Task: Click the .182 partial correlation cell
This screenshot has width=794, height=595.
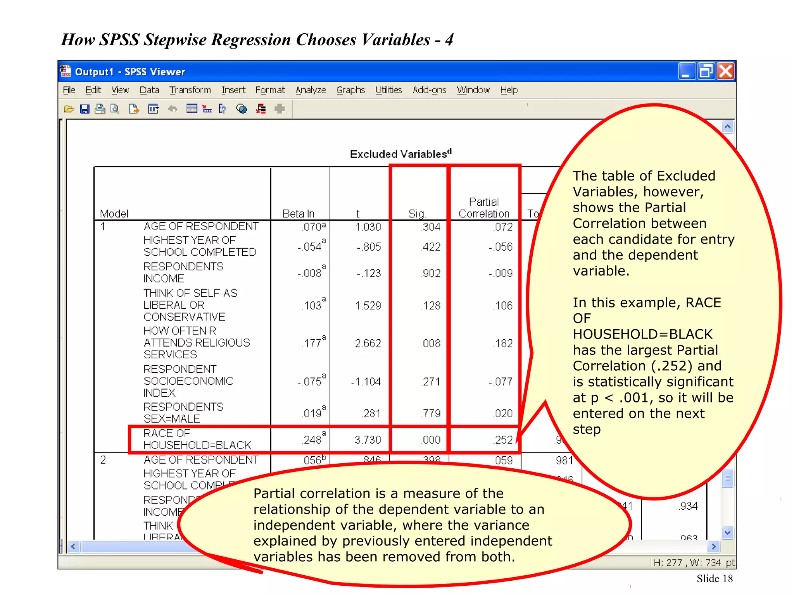Action: [x=503, y=343]
